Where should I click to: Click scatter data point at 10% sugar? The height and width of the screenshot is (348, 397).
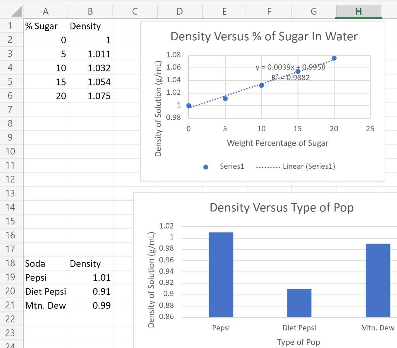pyautogui.click(x=262, y=85)
